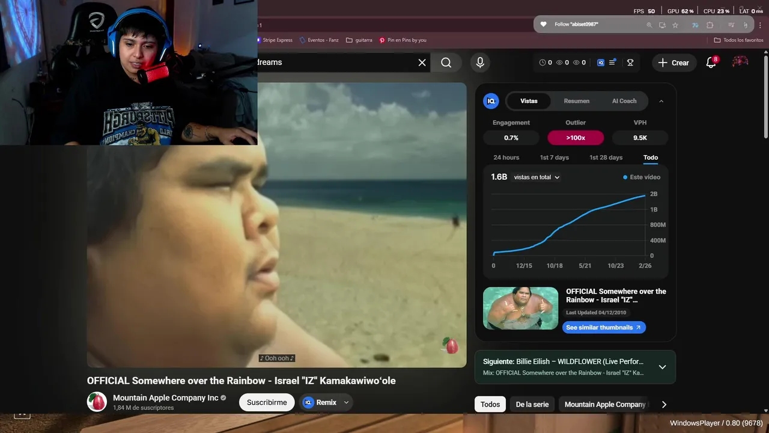
Task: Collapse the stats panel with the chevron
Action: (x=661, y=101)
